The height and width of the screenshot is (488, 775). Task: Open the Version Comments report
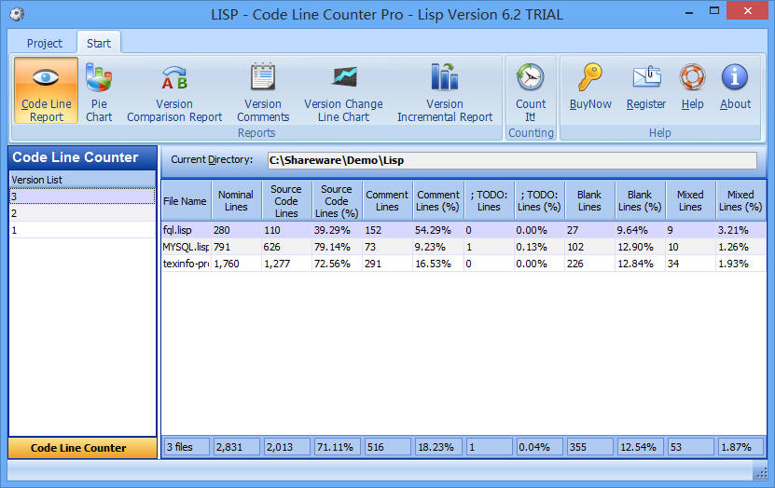(263, 91)
